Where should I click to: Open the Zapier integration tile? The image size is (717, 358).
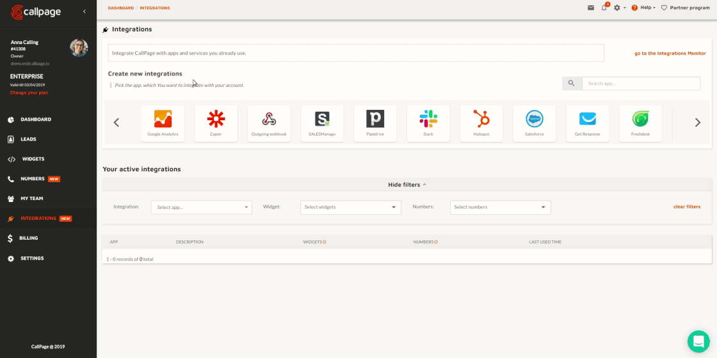tap(216, 123)
